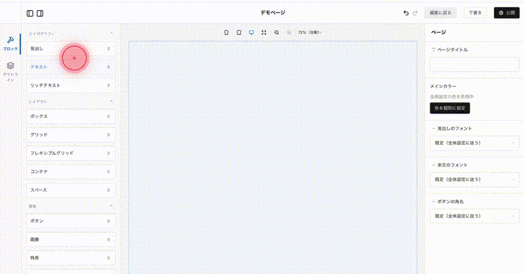
Task: Click the empty page canvas area
Action: (272, 157)
